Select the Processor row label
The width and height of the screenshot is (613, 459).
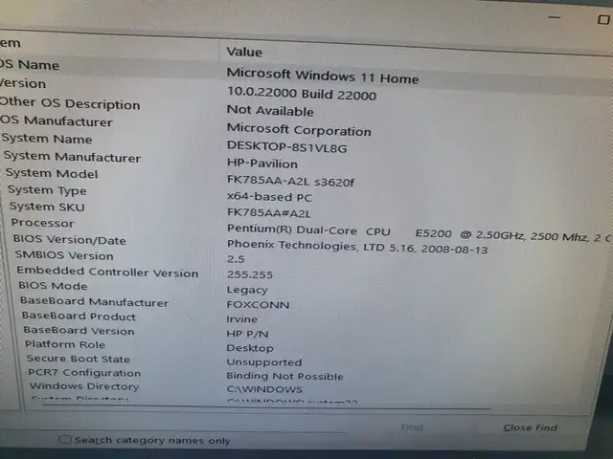coord(42,223)
